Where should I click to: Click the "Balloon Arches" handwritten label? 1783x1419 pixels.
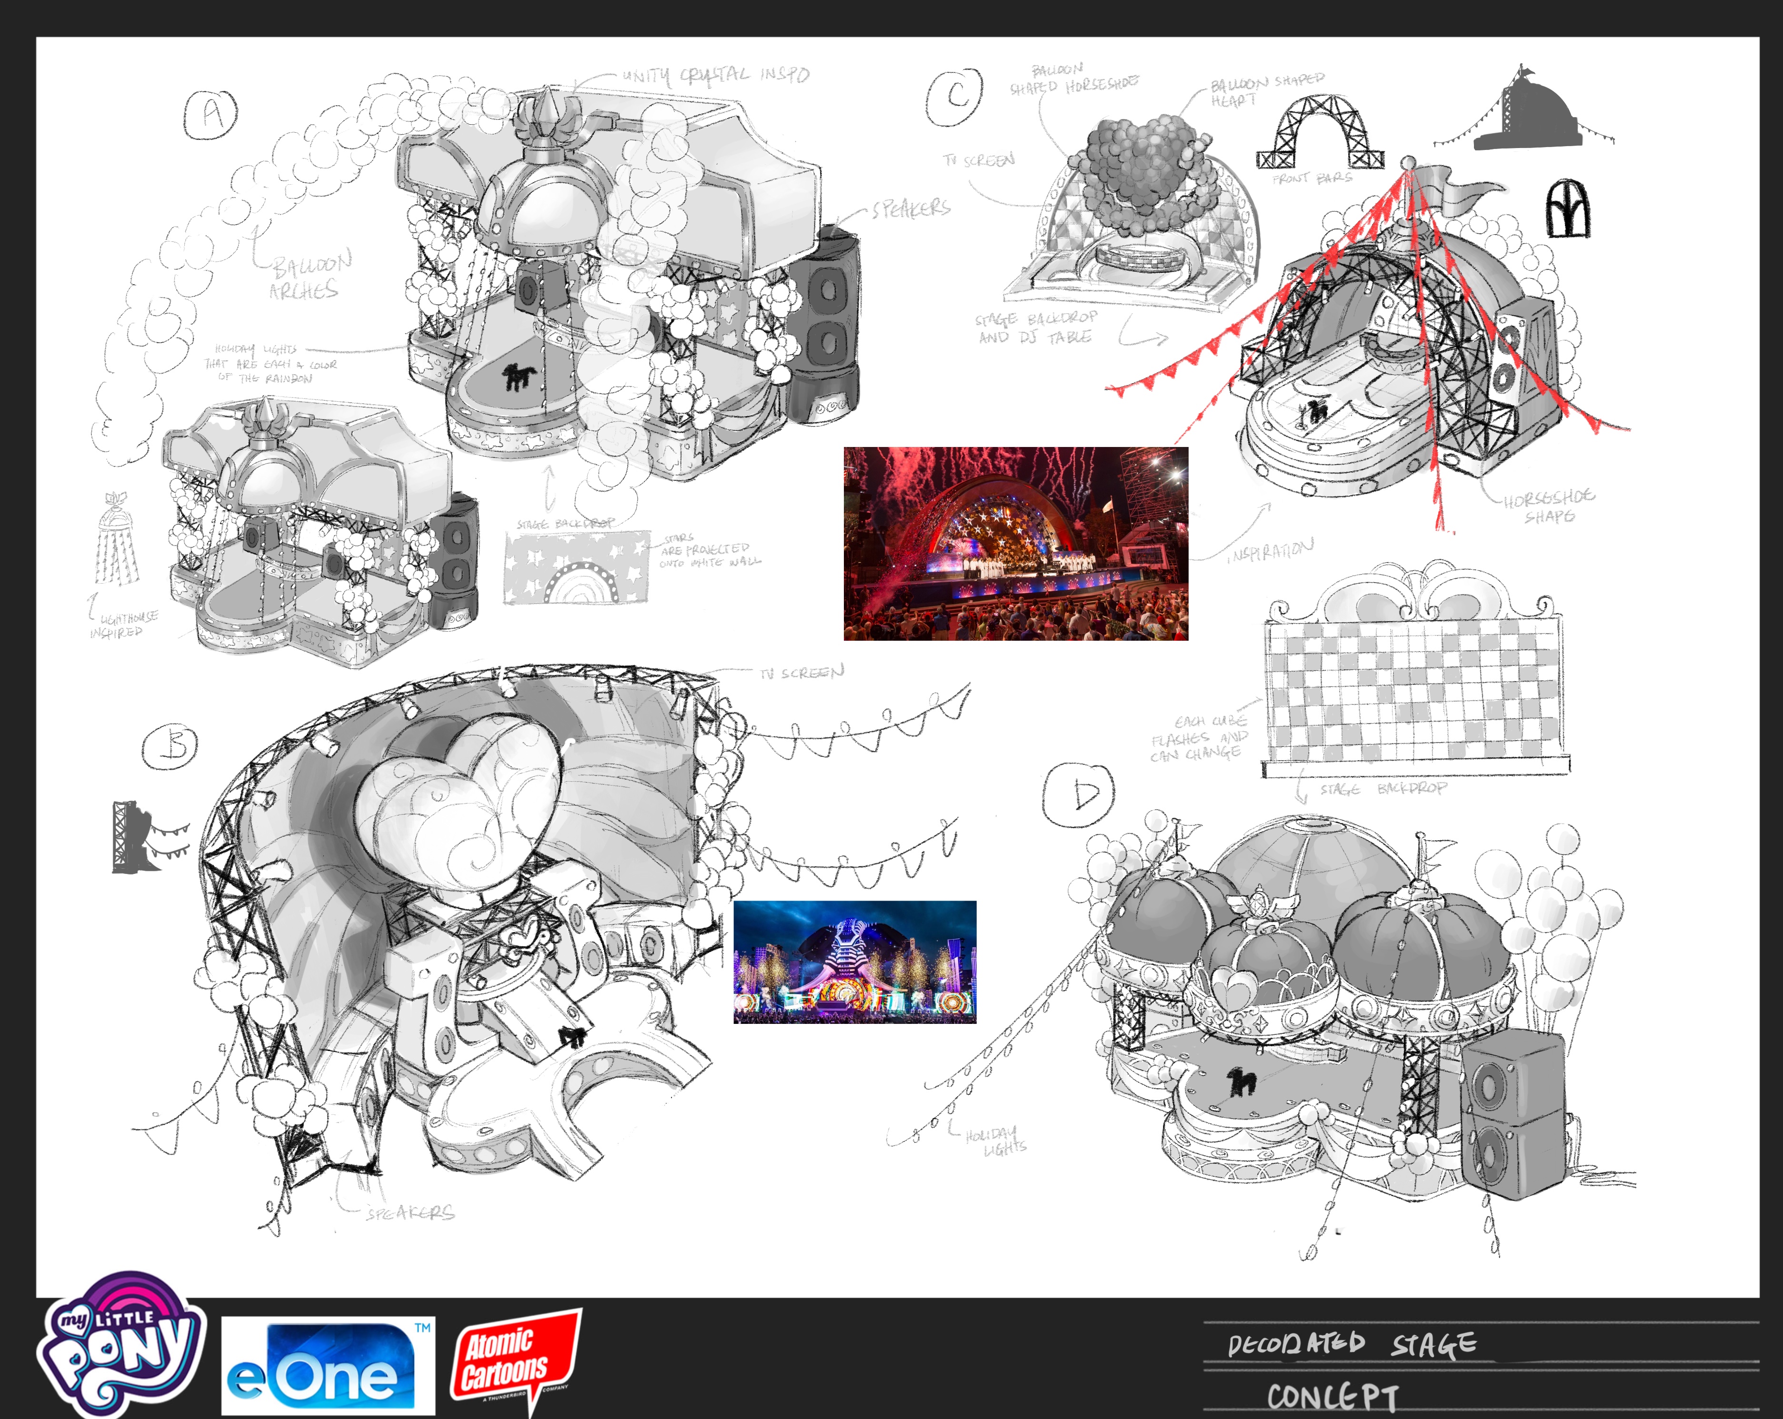[309, 276]
